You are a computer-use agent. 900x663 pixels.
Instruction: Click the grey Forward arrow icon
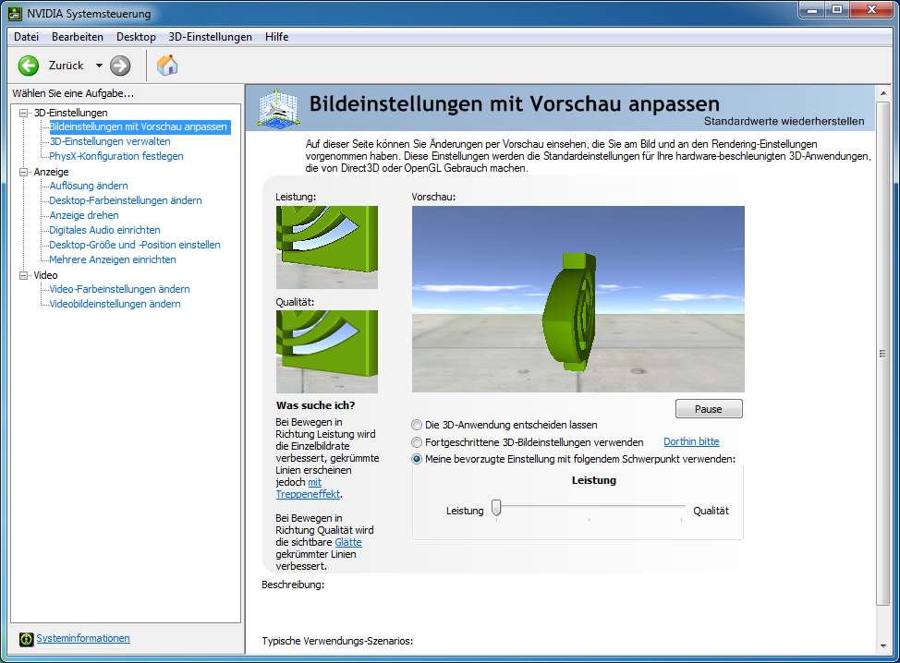[x=120, y=66]
